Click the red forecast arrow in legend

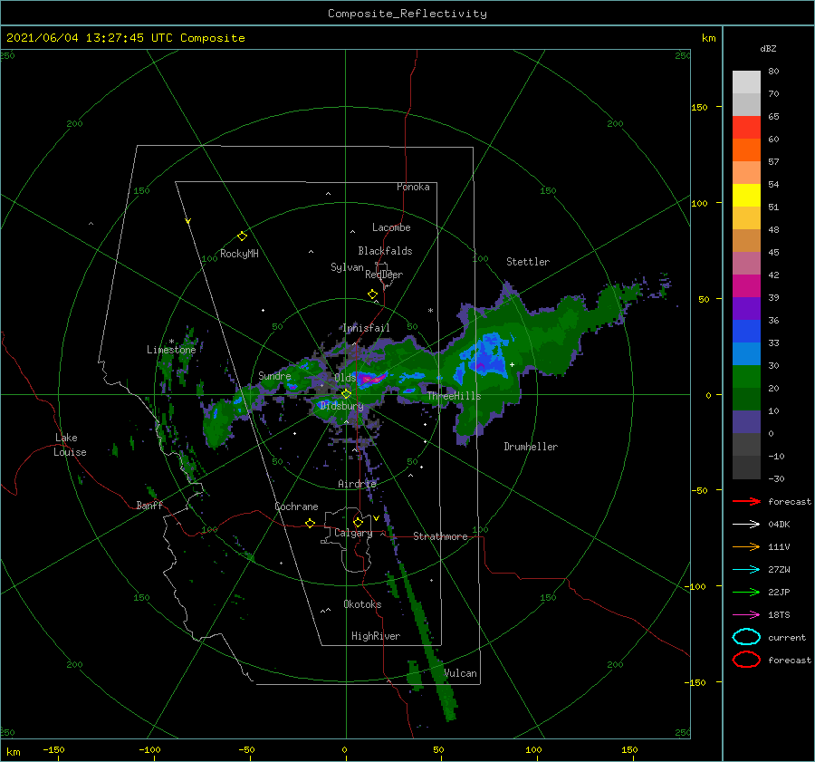click(746, 501)
